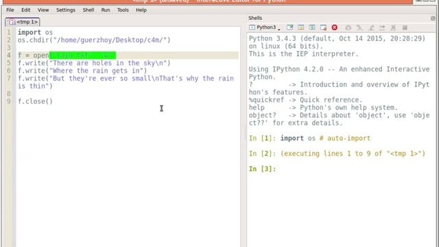The height and width of the screenshot is (247, 439).
Task: Click the 'executing lines 1 to 9' shell line
Action: (337, 154)
